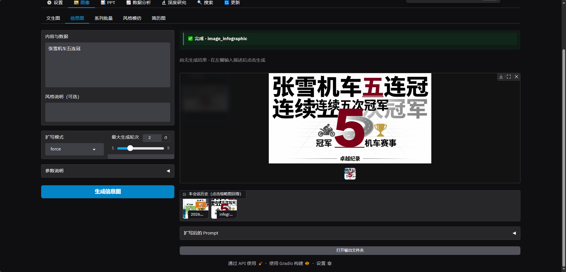Viewport: 566px width, 272px height.
Task: Click the page vertical scrollbar
Action: point(564,158)
